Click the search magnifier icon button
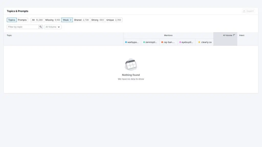 coord(41,27)
